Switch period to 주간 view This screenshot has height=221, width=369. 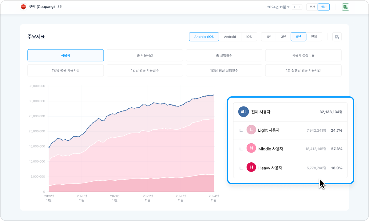[x=312, y=7]
